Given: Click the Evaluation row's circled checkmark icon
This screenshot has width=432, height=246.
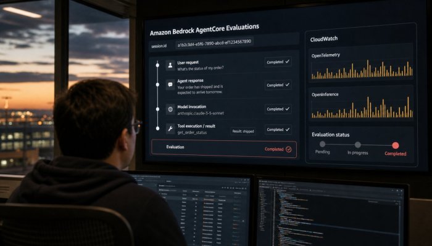Looking at the screenshot, I should [x=288, y=149].
